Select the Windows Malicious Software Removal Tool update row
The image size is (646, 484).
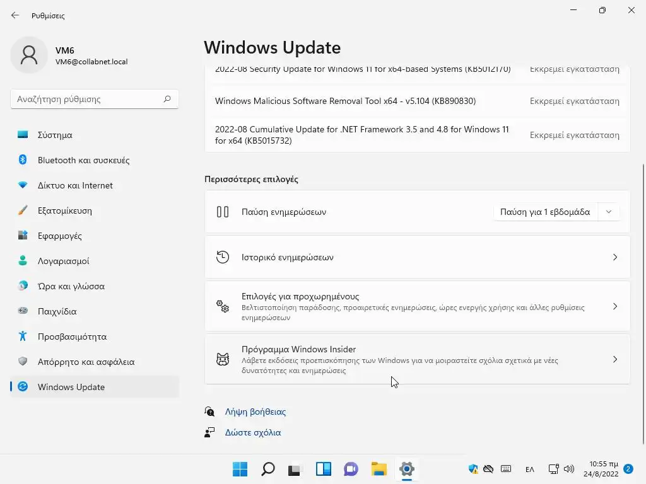418,101
